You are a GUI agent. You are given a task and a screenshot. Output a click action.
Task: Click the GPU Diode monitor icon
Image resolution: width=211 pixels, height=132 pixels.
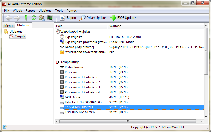pyautogui.click(x=62, y=97)
